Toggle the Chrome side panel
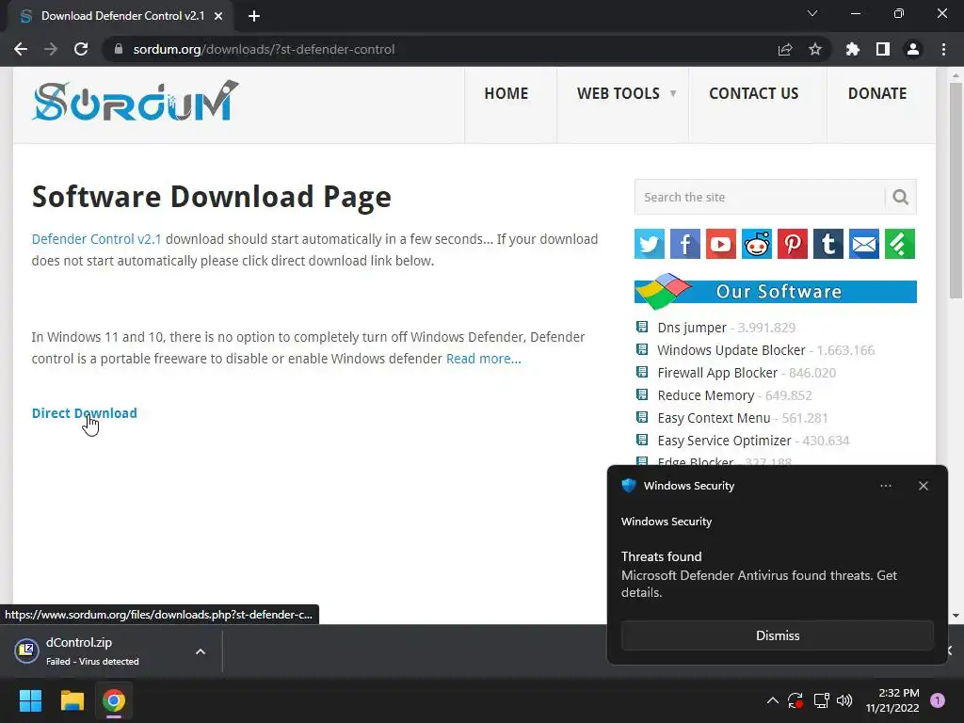 (x=883, y=49)
